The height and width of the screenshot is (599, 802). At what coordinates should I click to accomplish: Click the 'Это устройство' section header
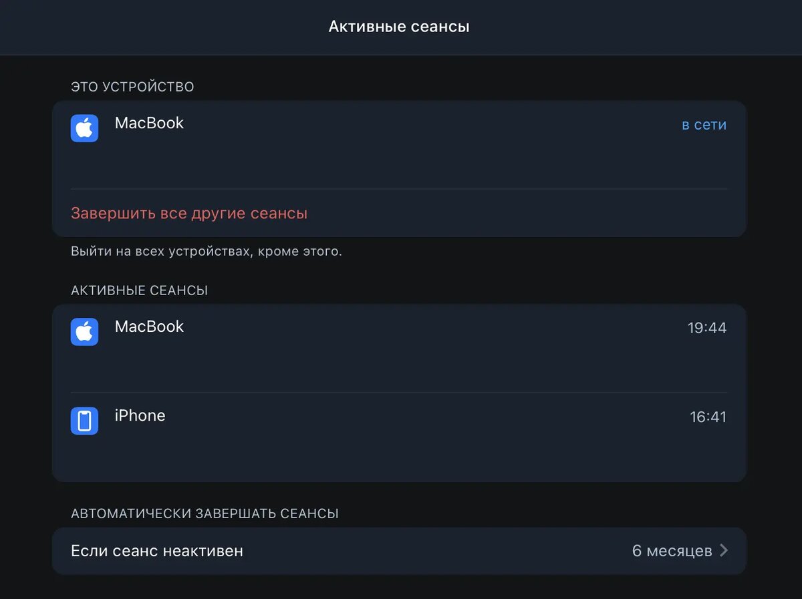[x=132, y=87]
